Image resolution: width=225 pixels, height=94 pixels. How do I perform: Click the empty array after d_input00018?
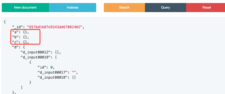click(x=74, y=77)
